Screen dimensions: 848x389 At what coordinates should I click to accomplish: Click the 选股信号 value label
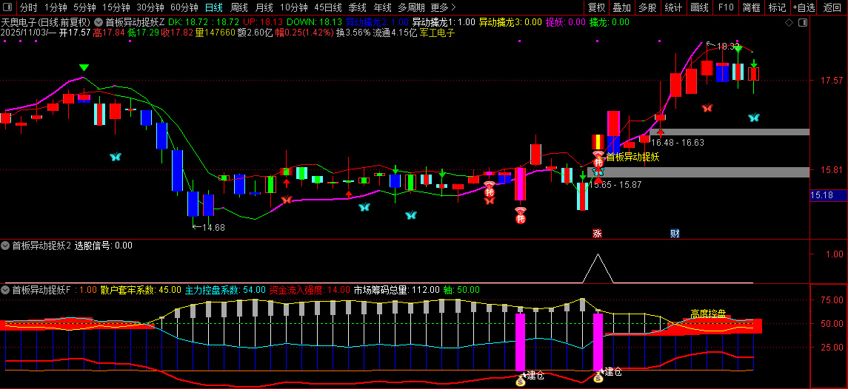(103, 246)
